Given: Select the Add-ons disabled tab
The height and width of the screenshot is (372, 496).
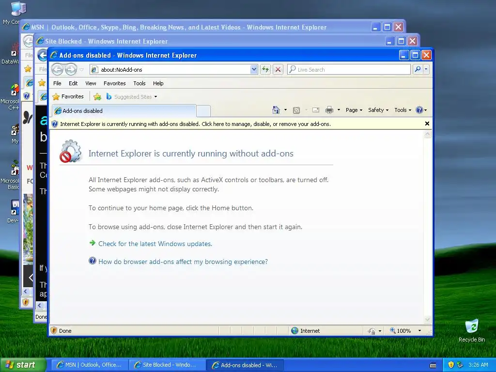Looking at the screenshot, I should point(124,111).
